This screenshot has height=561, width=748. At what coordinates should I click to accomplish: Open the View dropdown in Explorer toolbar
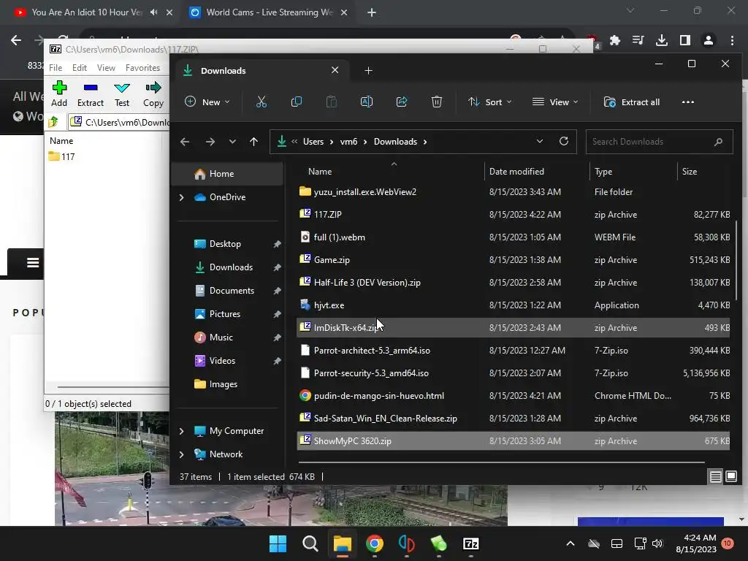[x=555, y=102]
